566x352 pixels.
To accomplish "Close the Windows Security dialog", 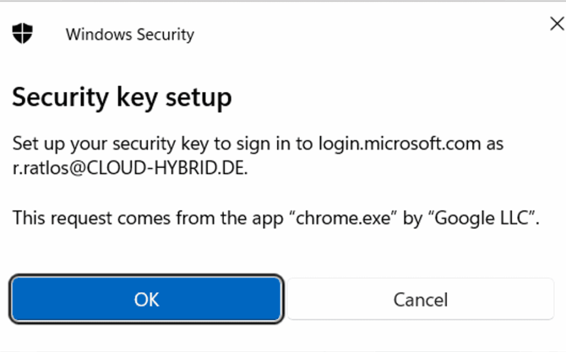I will click(556, 25).
